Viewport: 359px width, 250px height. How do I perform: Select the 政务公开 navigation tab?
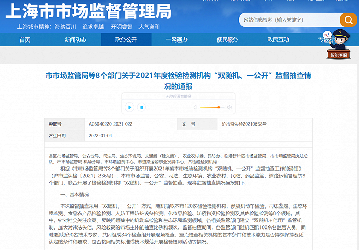pyautogui.click(x=126, y=40)
